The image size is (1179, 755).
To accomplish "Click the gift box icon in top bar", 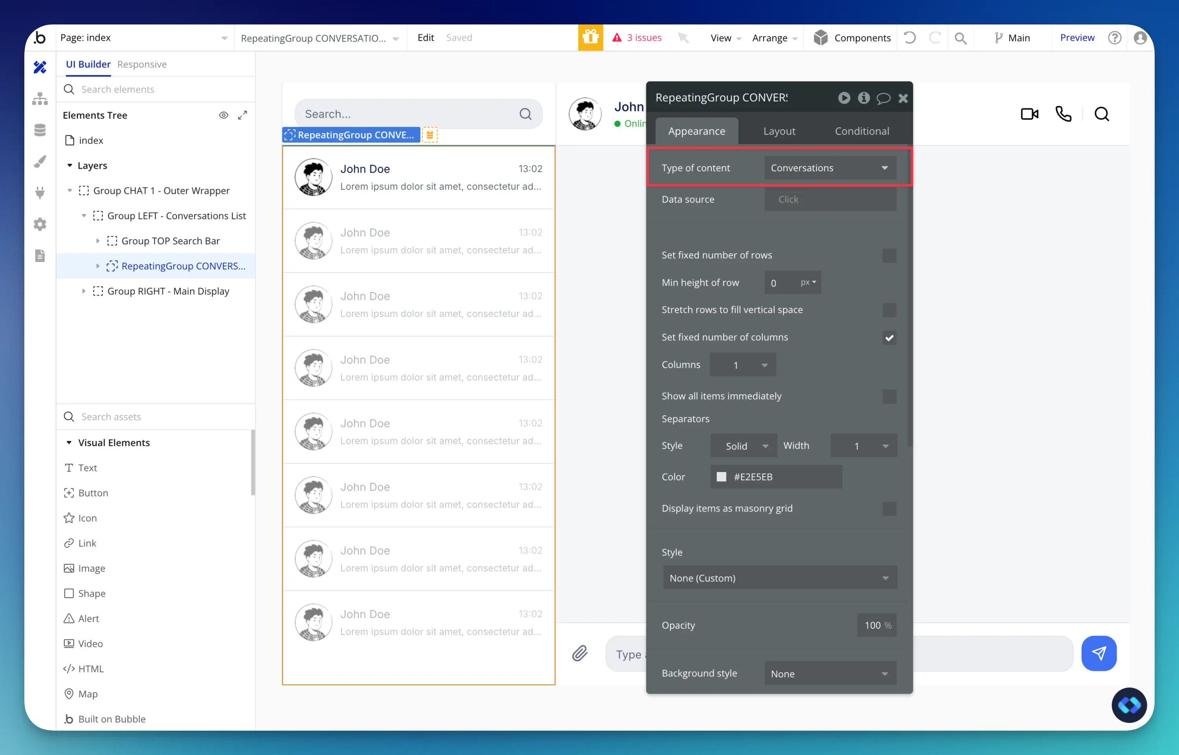I will tap(590, 38).
